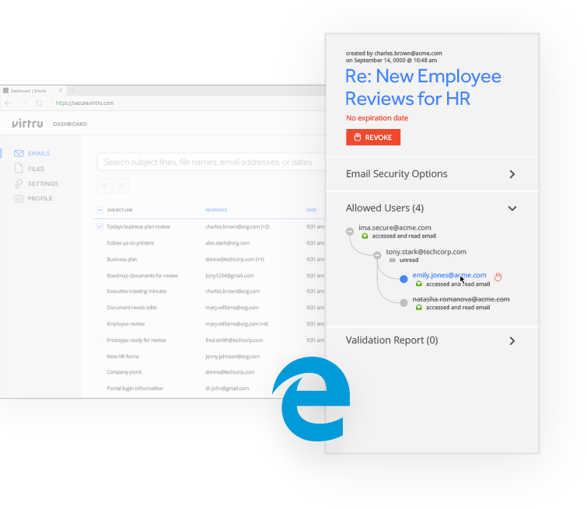Screen dimensions: 587x509
Task: Click the Emails envelope icon in sidebar
Action: pyautogui.click(x=19, y=153)
